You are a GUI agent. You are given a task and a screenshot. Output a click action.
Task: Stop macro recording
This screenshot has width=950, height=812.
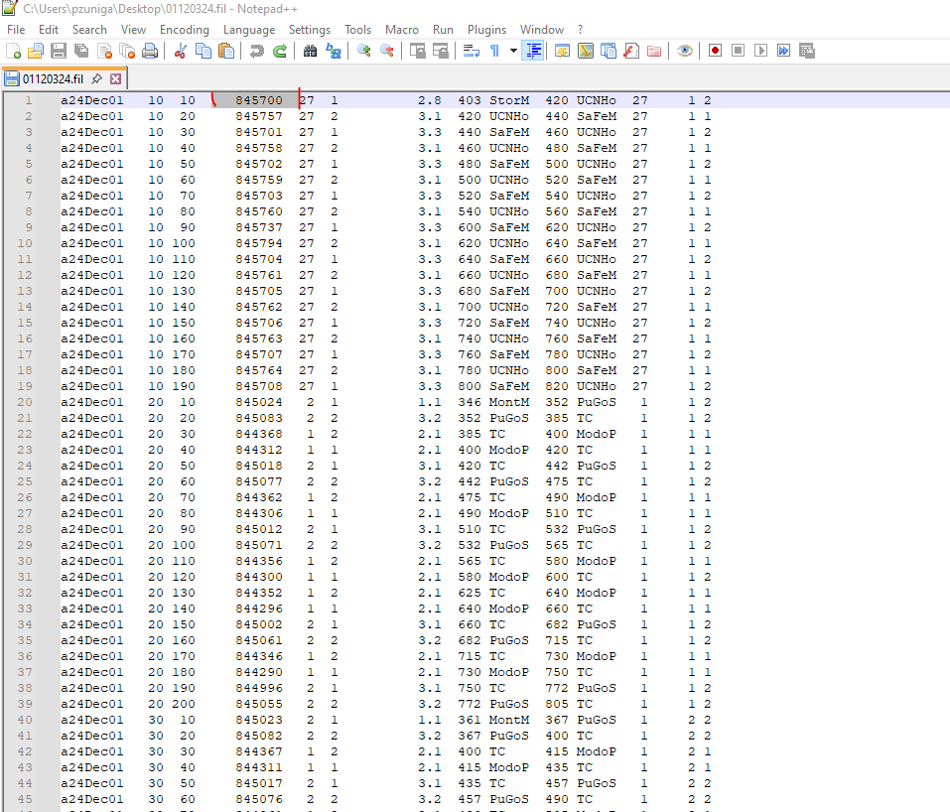pyautogui.click(x=738, y=51)
